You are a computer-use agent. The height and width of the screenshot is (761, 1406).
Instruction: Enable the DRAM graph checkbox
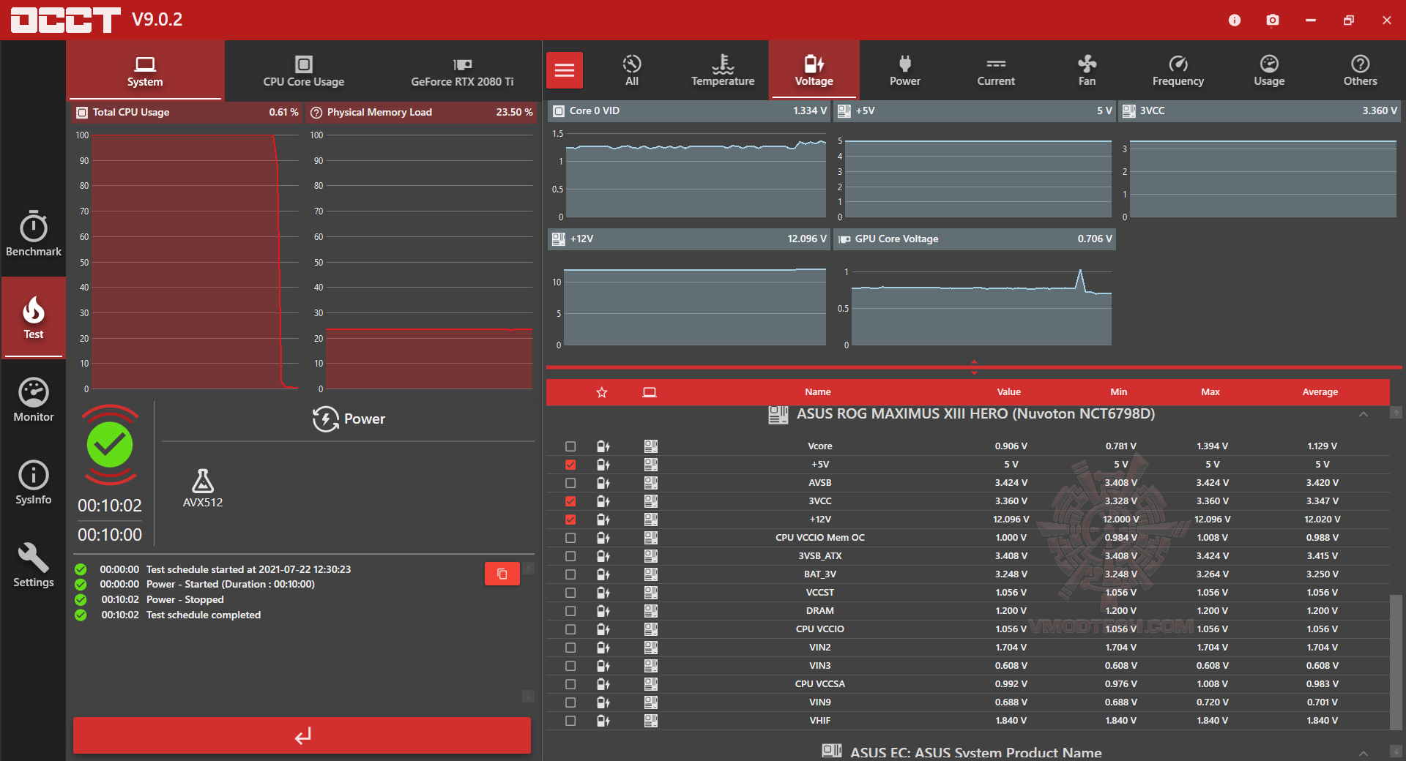click(570, 611)
